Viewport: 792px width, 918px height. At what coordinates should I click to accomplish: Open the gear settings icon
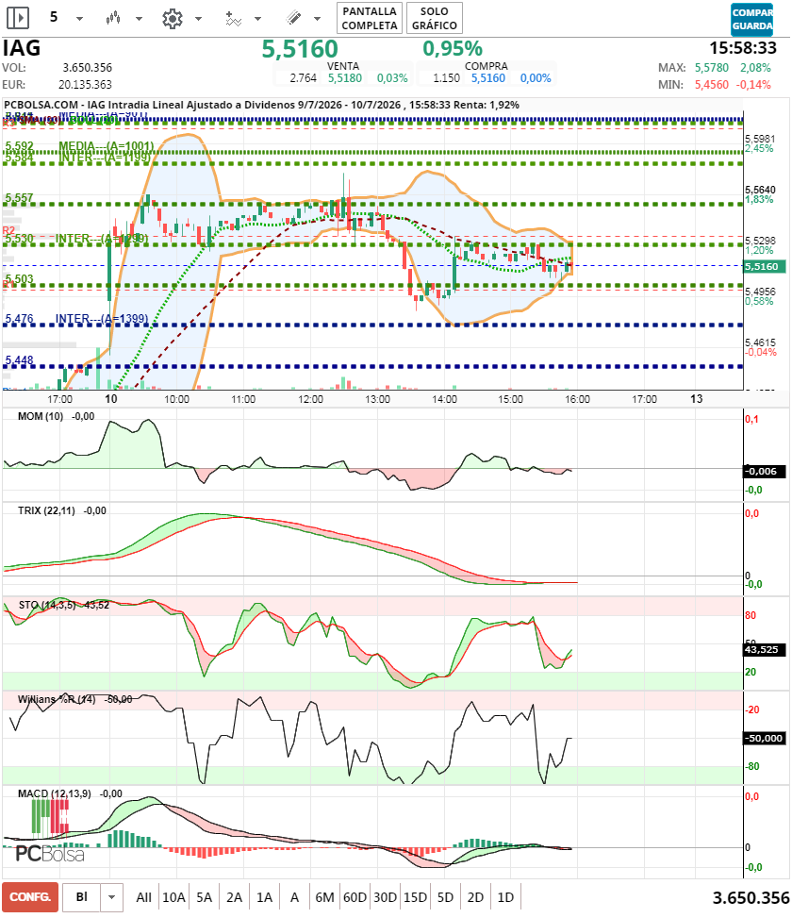click(x=172, y=19)
